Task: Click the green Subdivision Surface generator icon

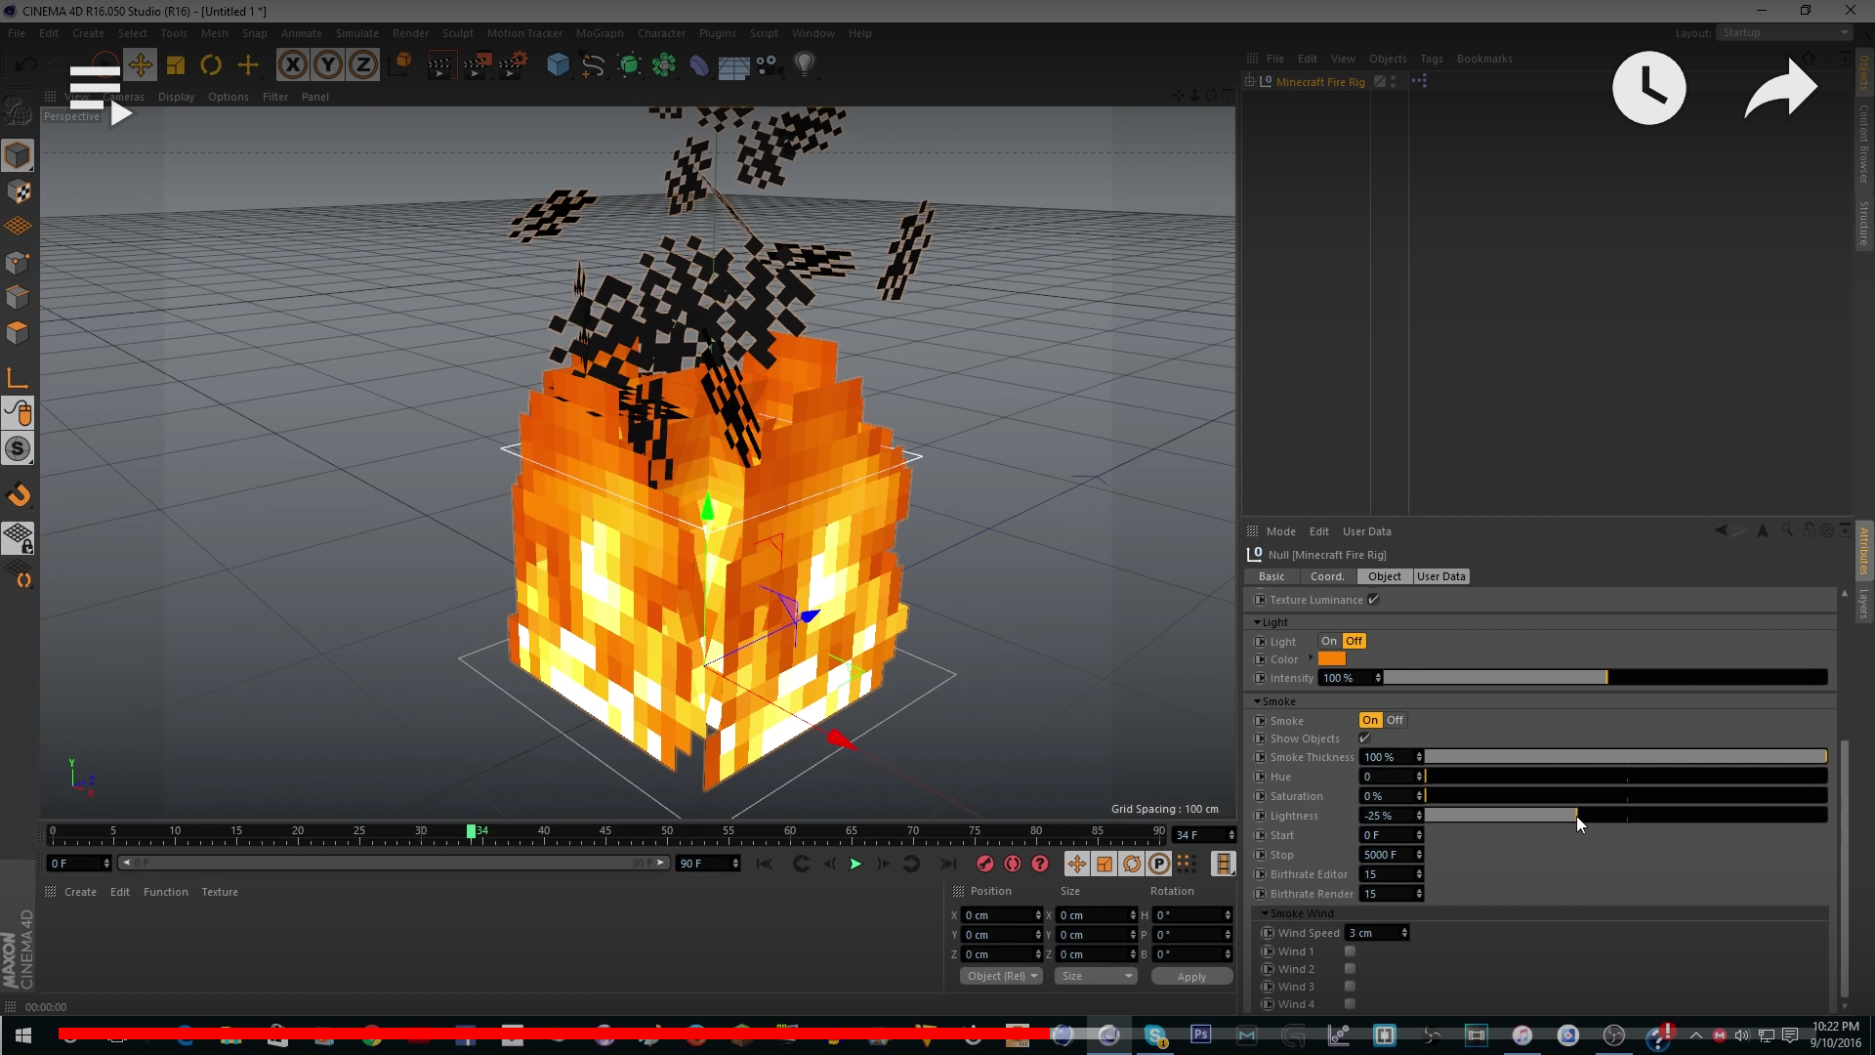Action: 629,65
